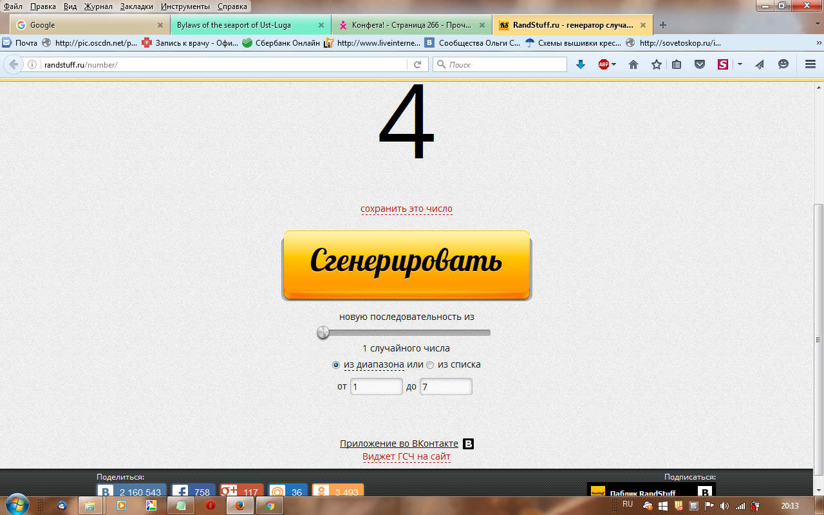The image size is (824, 515).
Task: Open the dropdown arrow next to the S icon
Action: pyautogui.click(x=740, y=64)
